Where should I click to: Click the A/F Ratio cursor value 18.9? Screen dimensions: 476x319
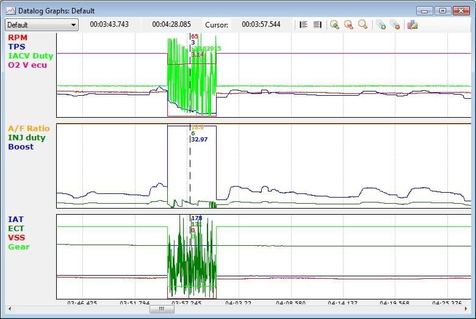coord(197,127)
